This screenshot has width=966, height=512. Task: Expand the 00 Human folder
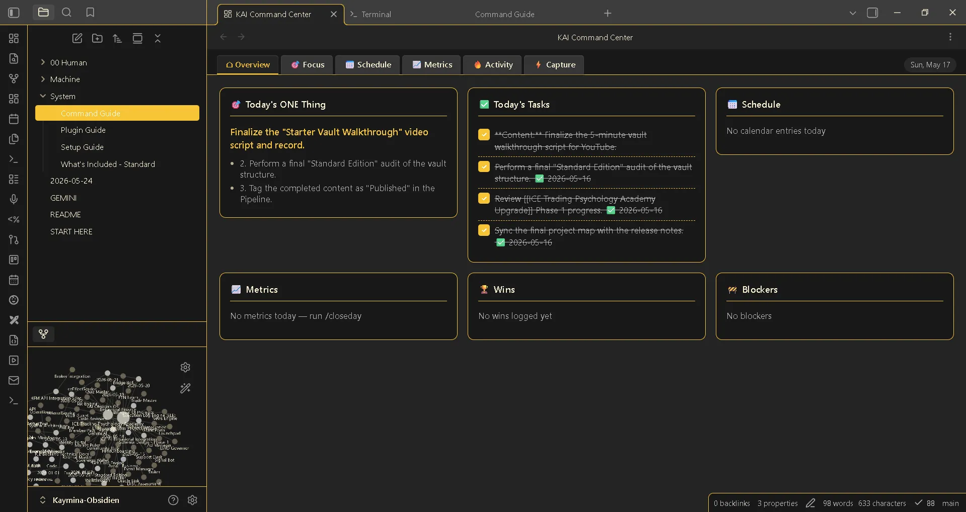coord(43,62)
